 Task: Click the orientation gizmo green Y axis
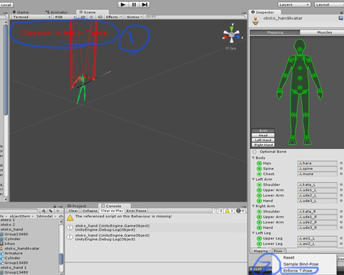click(x=232, y=28)
